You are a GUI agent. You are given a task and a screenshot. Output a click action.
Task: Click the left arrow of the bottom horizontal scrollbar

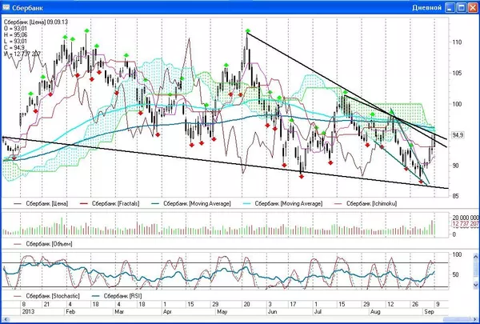coord(6,319)
